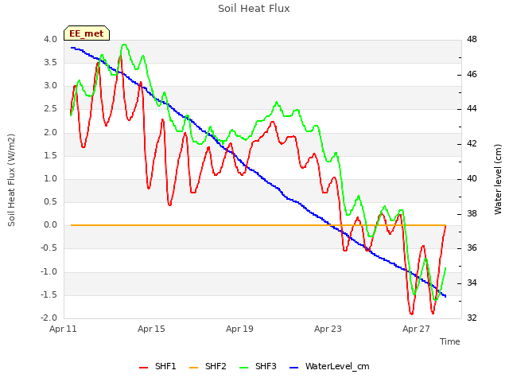Click the -1.0 left-axis tick label
This screenshot has height=382, width=509.
tap(49, 271)
